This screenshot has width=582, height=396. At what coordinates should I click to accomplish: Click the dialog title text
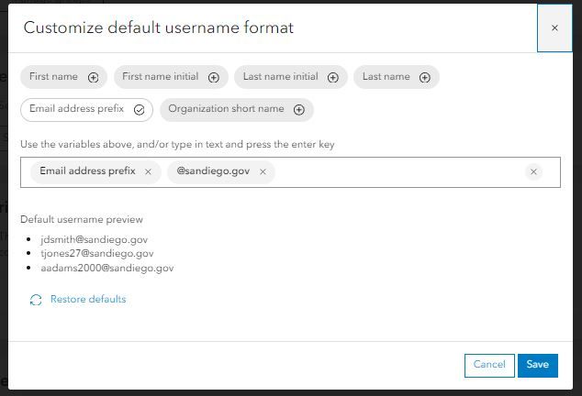(159, 27)
